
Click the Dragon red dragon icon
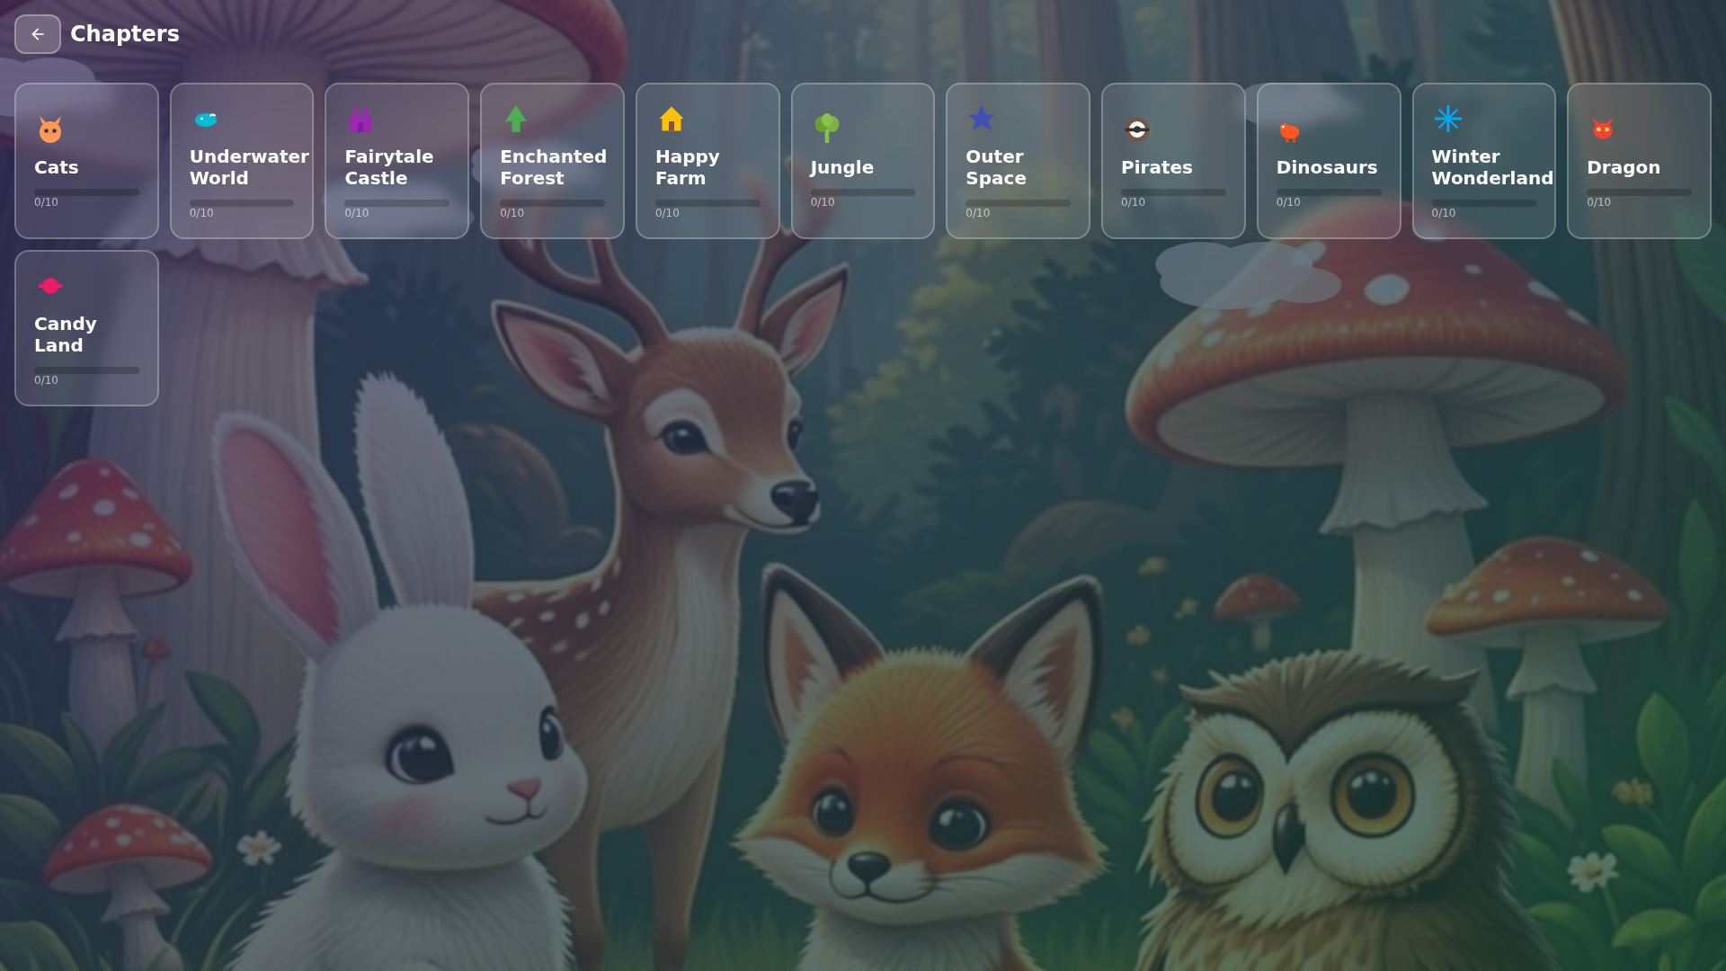click(1603, 129)
